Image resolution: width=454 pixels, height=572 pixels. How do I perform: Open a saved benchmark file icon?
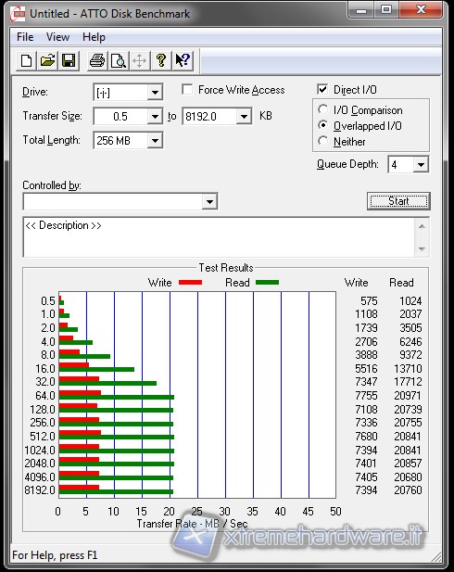click(x=48, y=60)
